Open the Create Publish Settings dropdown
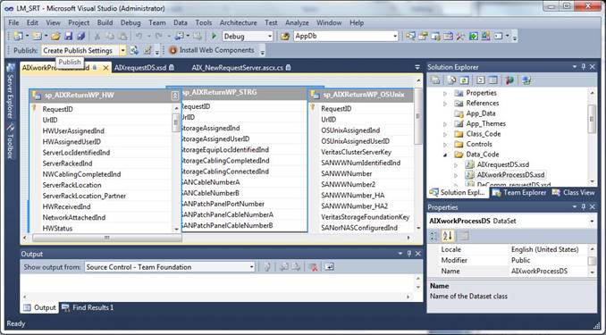 122,50
